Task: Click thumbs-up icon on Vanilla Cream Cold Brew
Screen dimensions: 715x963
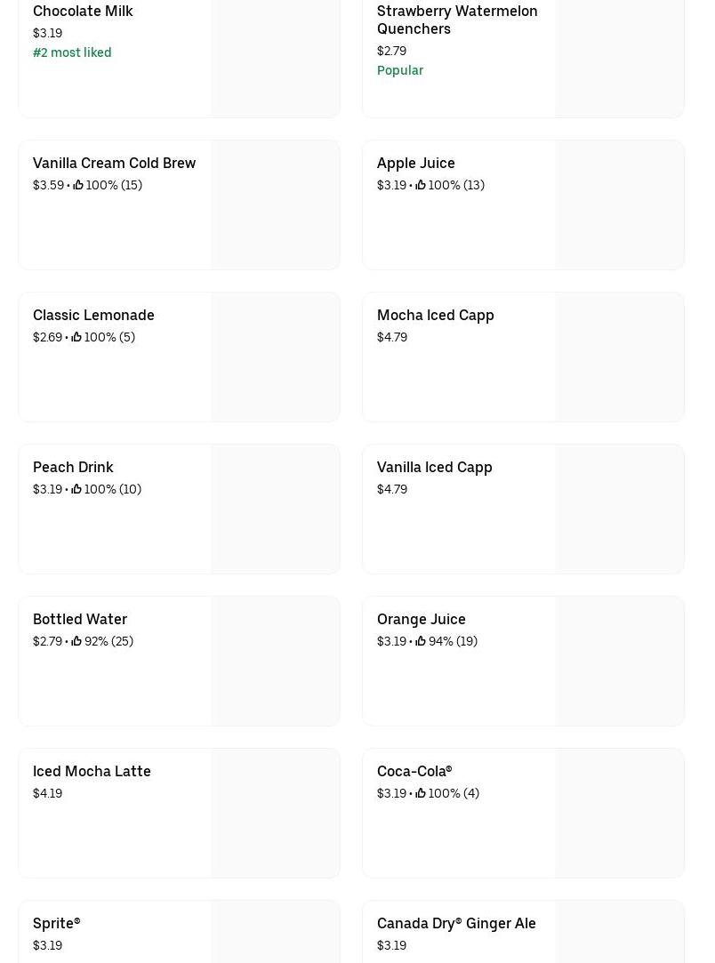Action: [78, 185]
